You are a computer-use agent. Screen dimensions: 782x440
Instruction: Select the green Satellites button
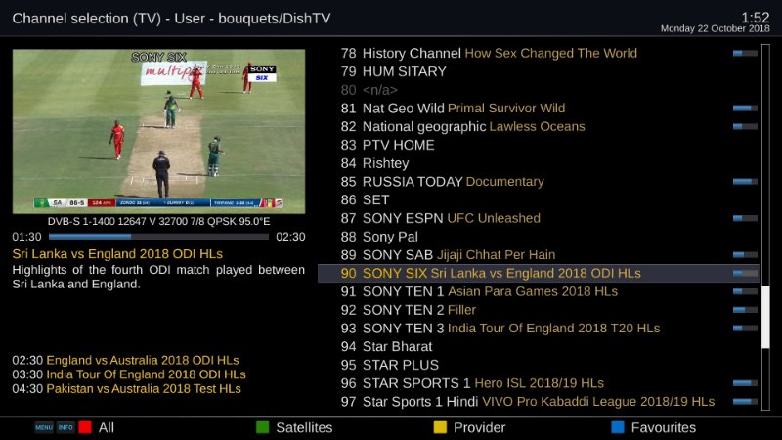[x=262, y=427]
